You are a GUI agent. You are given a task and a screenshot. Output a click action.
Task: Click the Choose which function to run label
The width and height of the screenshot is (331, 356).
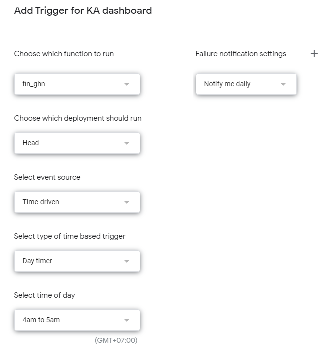(64, 54)
